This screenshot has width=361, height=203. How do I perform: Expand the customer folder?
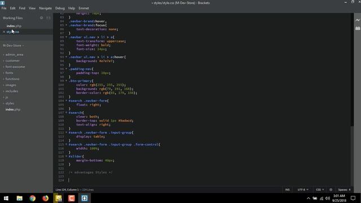click(12, 60)
